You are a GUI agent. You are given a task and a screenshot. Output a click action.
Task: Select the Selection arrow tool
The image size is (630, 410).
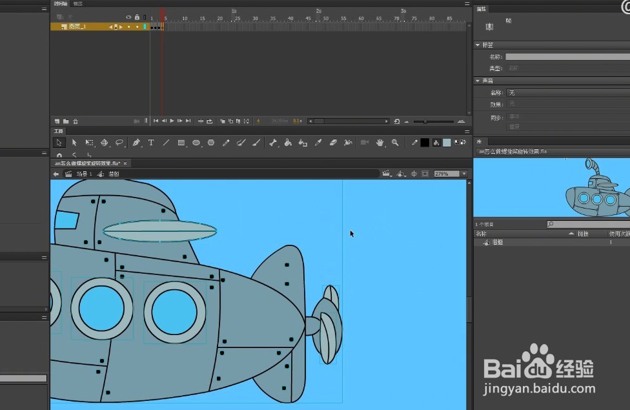pyautogui.click(x=59, y=143)
